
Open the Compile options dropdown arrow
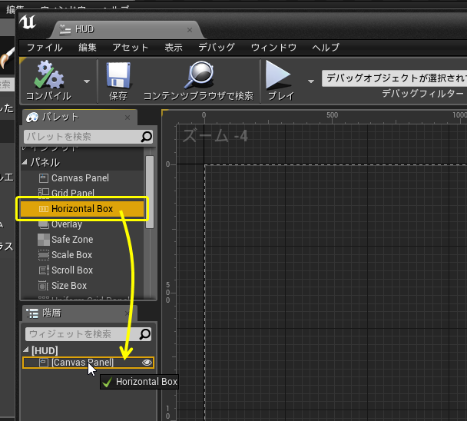click(87, 81)
